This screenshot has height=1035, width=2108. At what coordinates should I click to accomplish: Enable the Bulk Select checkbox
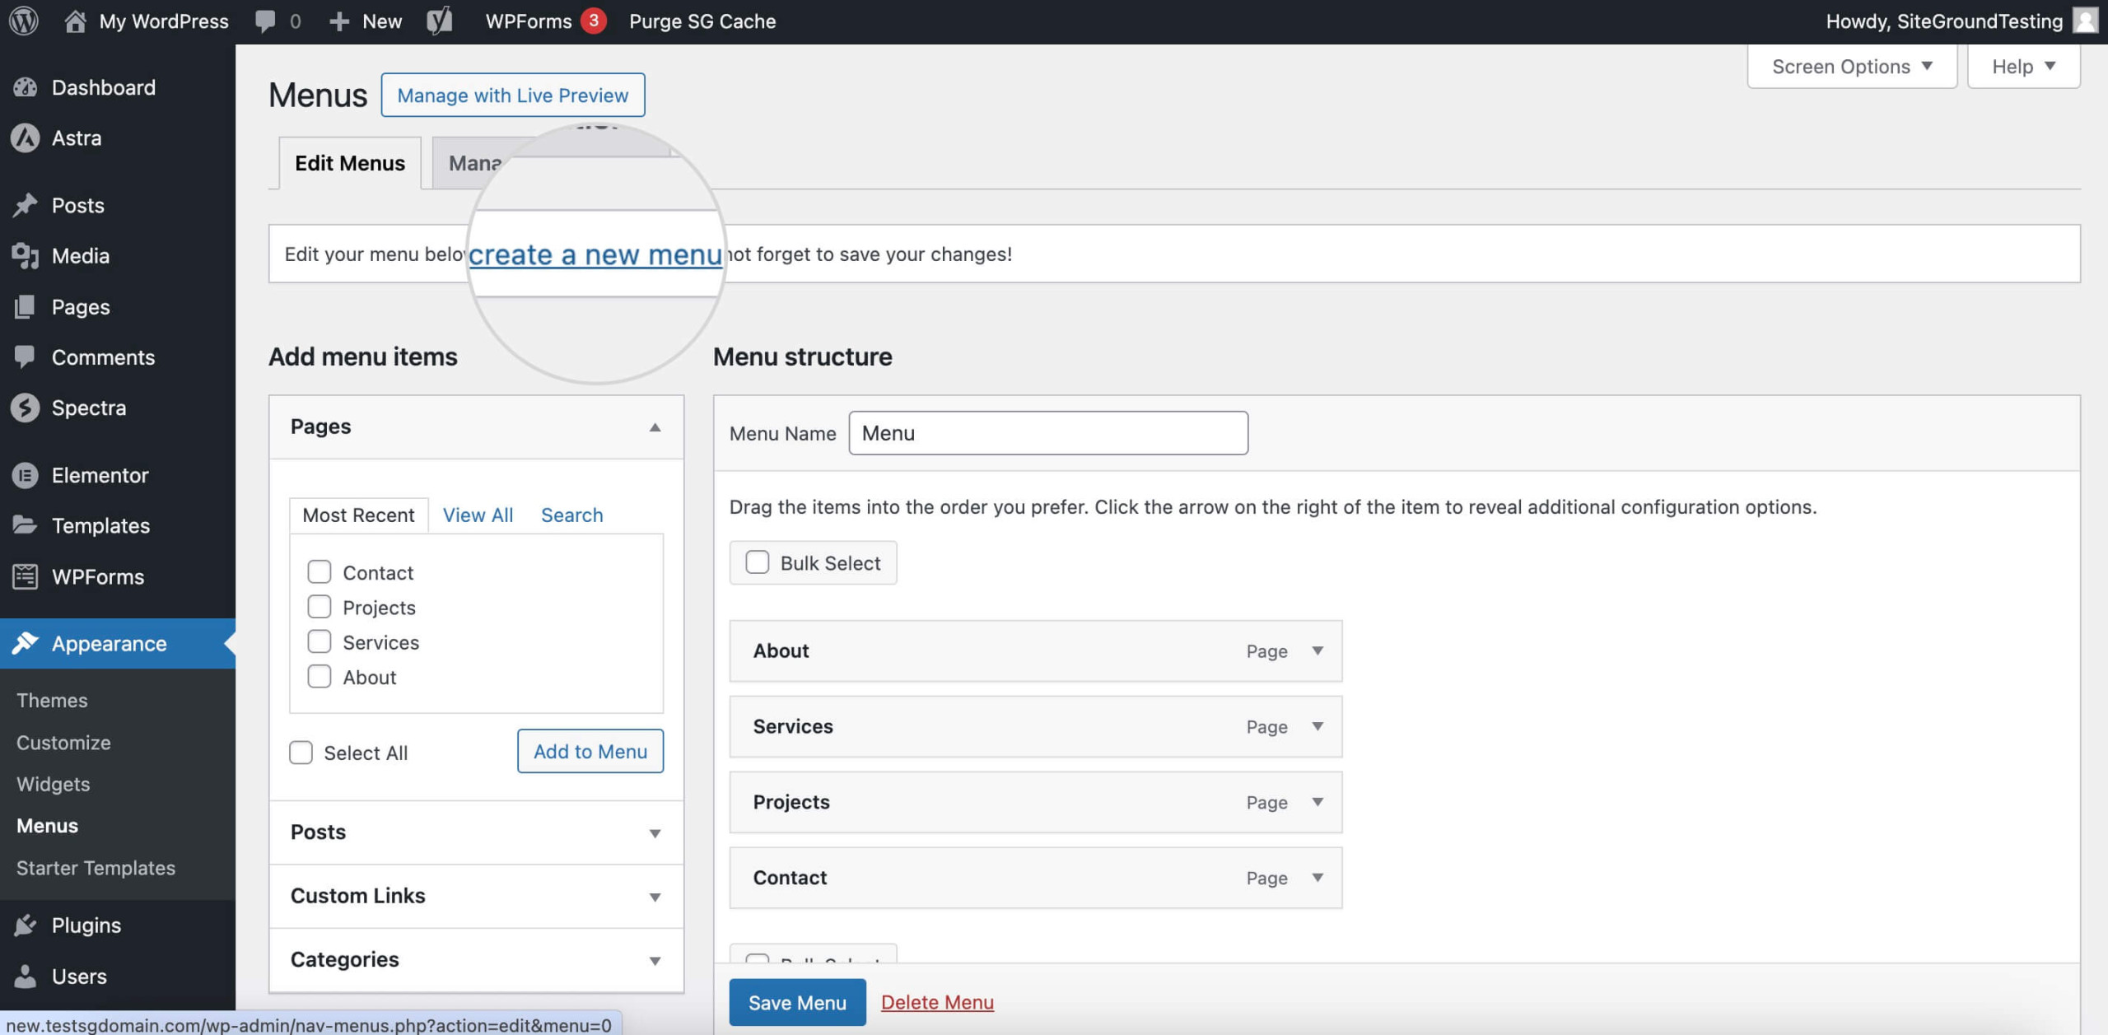click(x=758, y=562)
